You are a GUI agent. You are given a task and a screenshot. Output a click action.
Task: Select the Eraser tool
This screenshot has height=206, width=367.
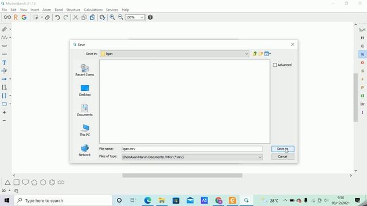coord(47,17)
